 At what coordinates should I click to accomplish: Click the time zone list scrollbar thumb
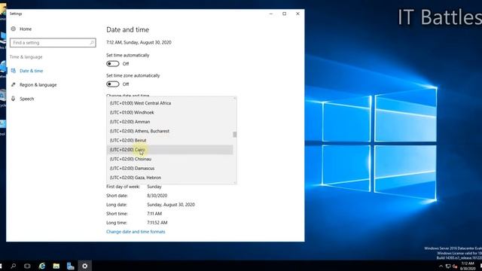(235, 135)
